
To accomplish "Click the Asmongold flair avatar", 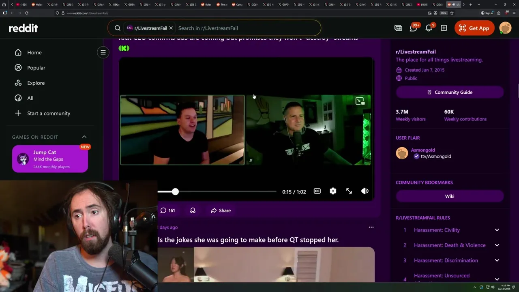I will click(x=402, y=153).
